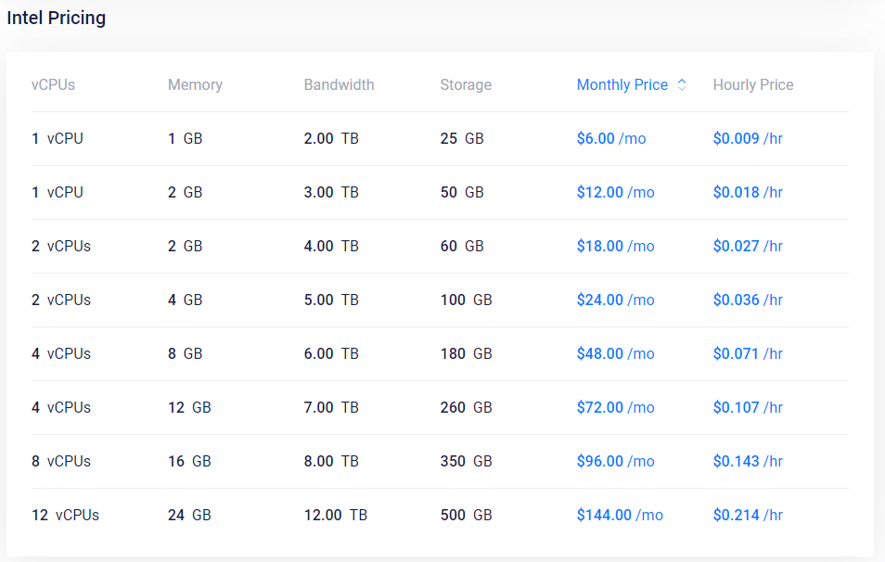This screenshot has width=885, height=562.
Task: Click the 60 GB storage cell
Action: pos(462,246)
